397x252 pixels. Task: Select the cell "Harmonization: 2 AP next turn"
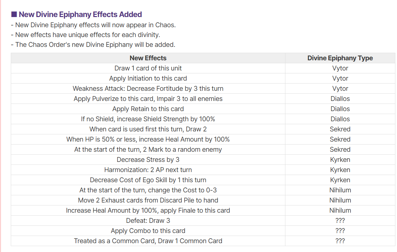148,170
